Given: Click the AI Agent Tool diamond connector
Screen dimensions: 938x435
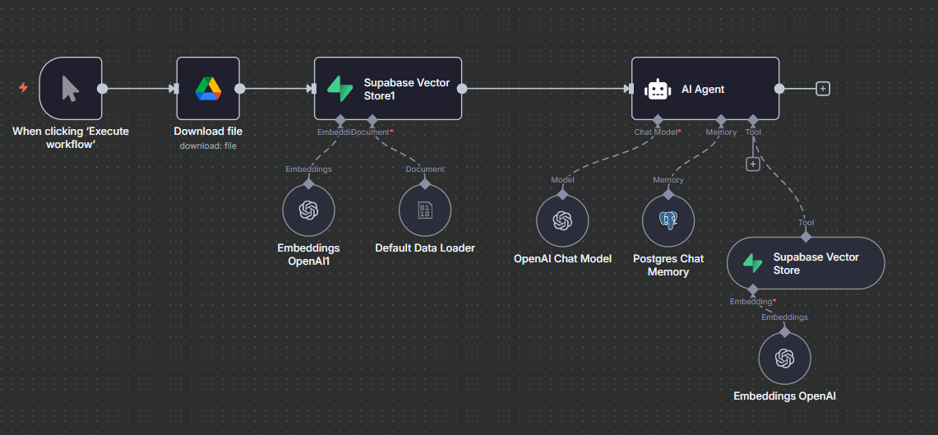Looking at the screenshot, I should 752,120.
